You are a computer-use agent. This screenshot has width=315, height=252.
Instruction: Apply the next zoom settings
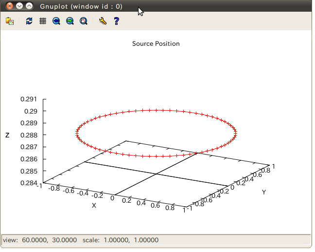coord(70,21)
